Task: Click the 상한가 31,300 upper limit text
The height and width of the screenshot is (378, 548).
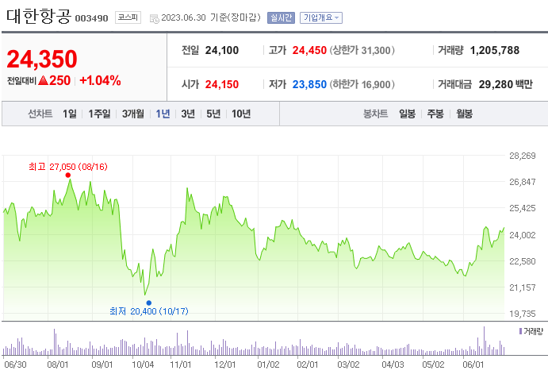Action: (x=362, y=50)
